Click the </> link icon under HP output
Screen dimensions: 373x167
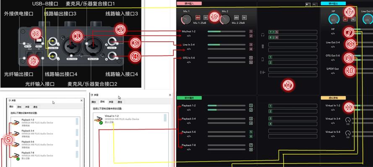pyautogui.click(x=333, y=33)
